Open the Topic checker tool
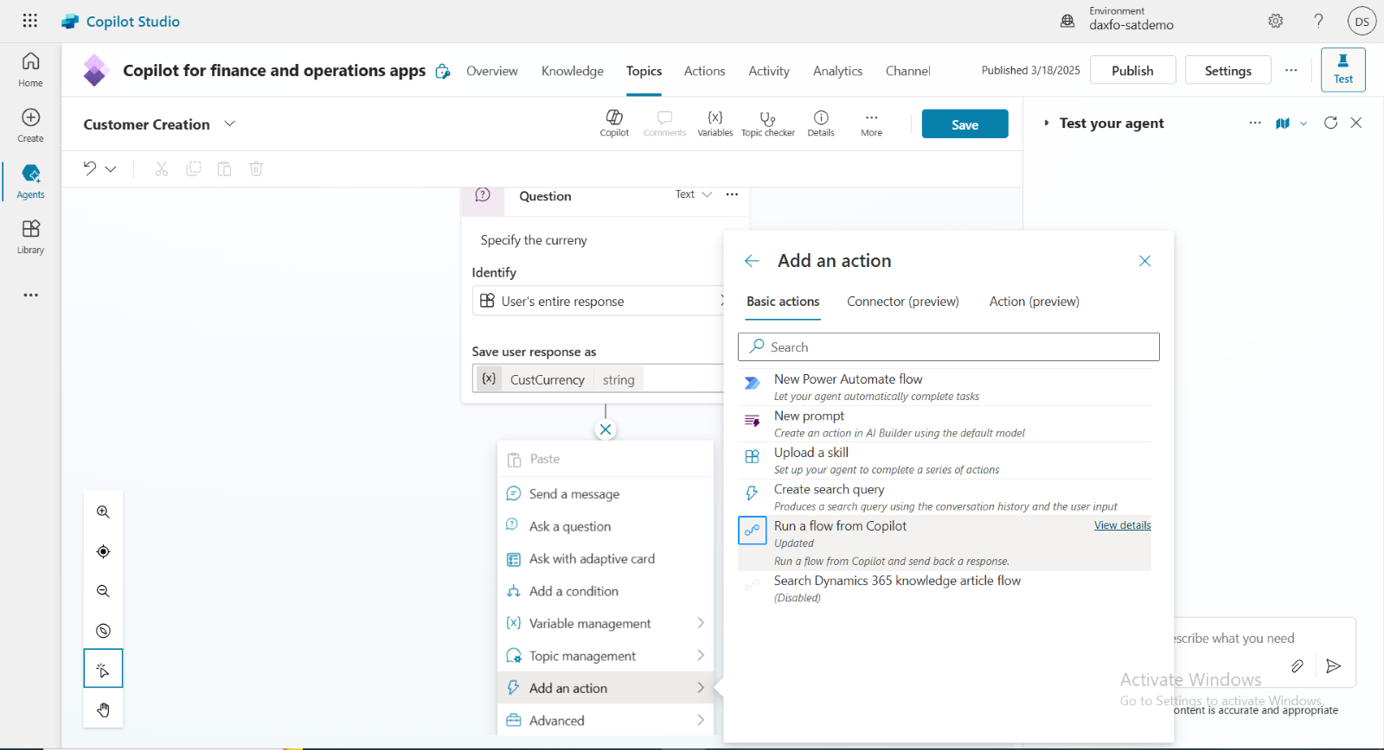Screen dimensions: 1384x750 tap(767, 124)
